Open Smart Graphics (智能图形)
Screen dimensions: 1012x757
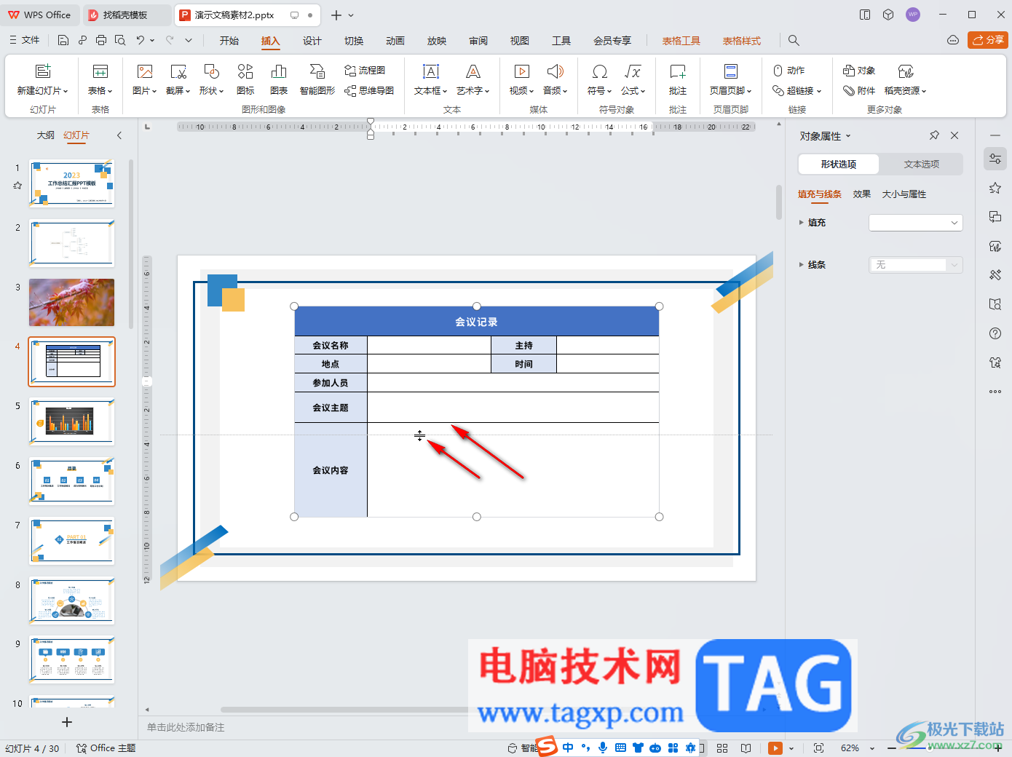tap(317, 79)
